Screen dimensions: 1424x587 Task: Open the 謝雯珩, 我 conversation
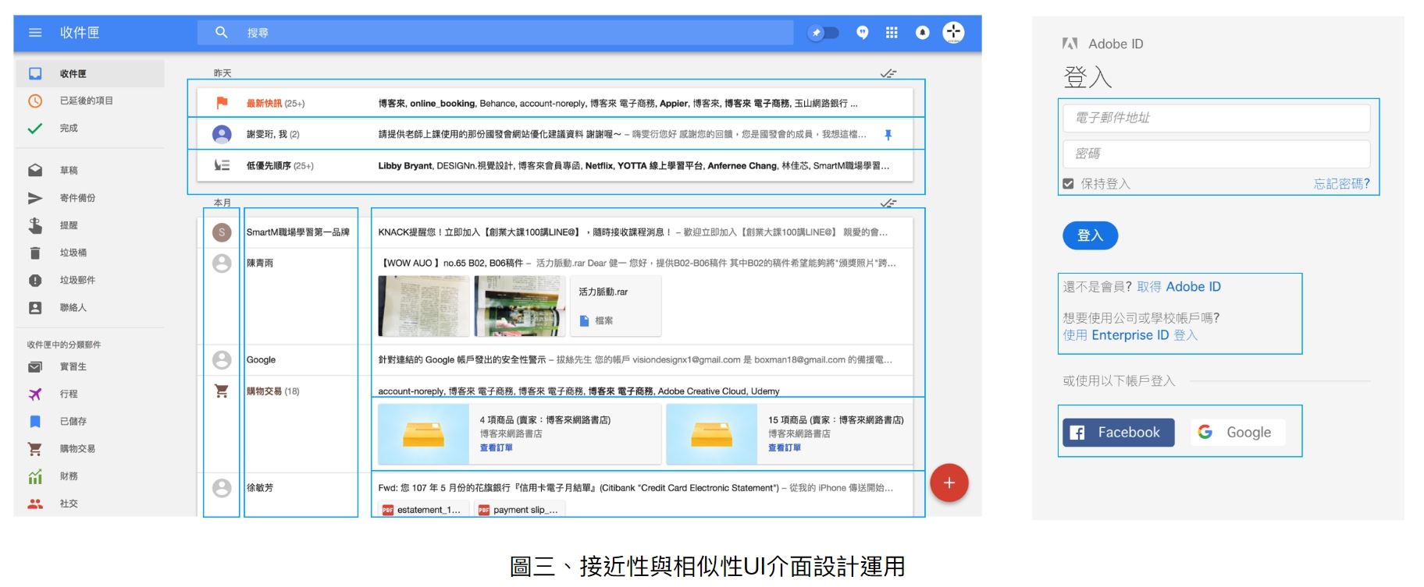[x=555, y=134]
